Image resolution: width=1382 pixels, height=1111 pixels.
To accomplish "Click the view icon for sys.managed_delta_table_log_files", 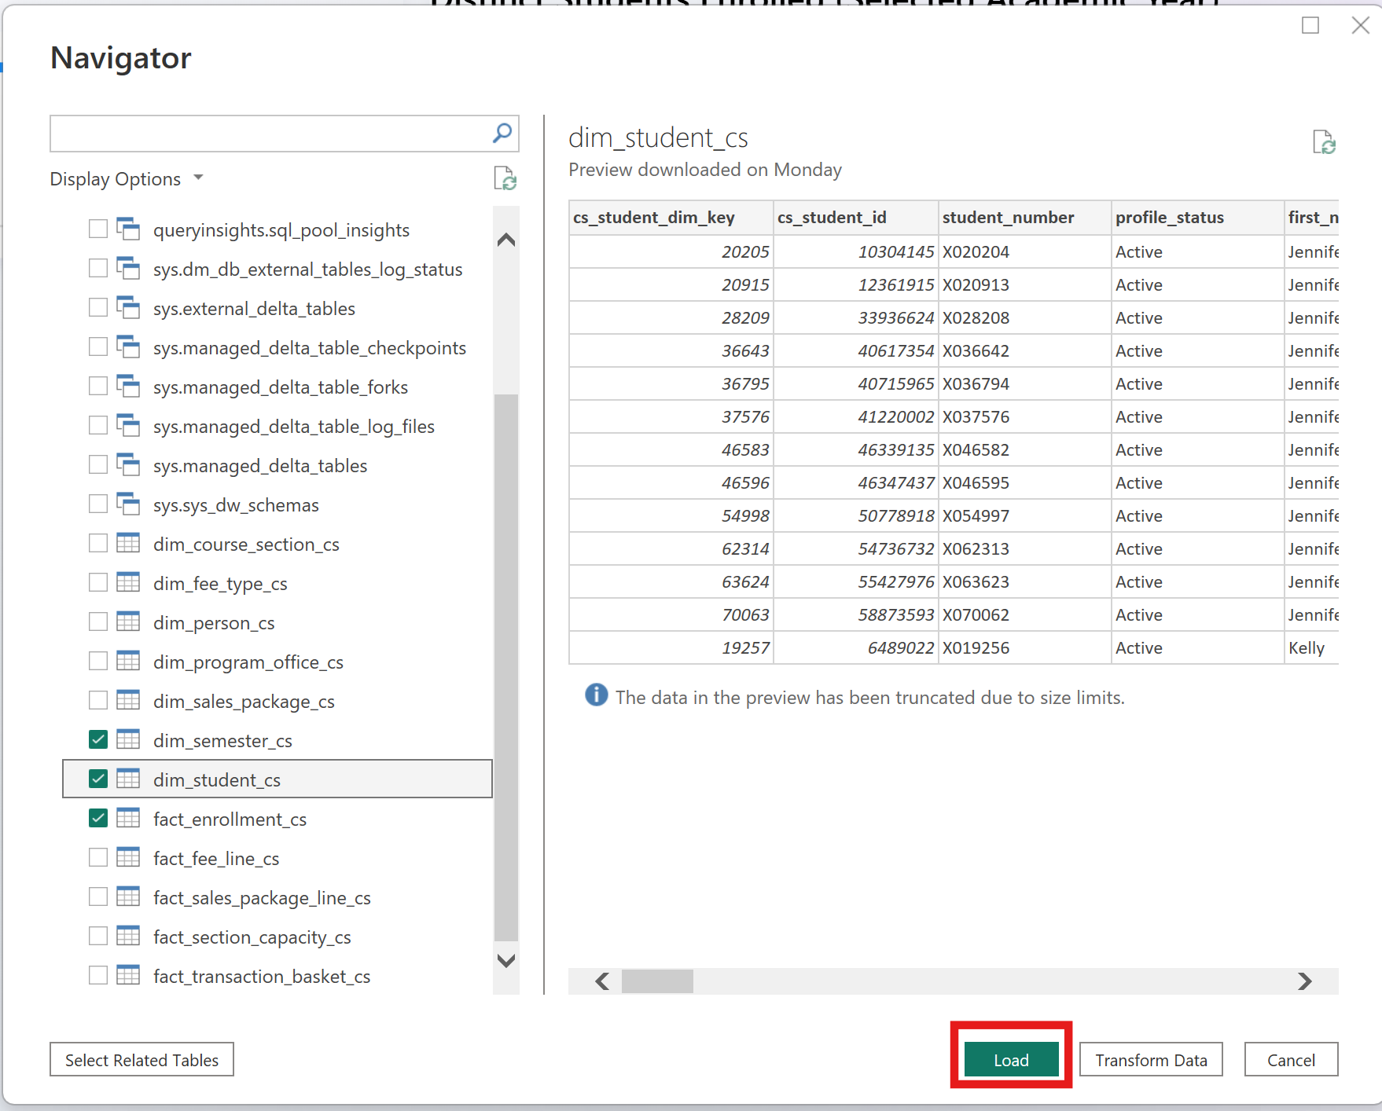I will pos(128,425).
